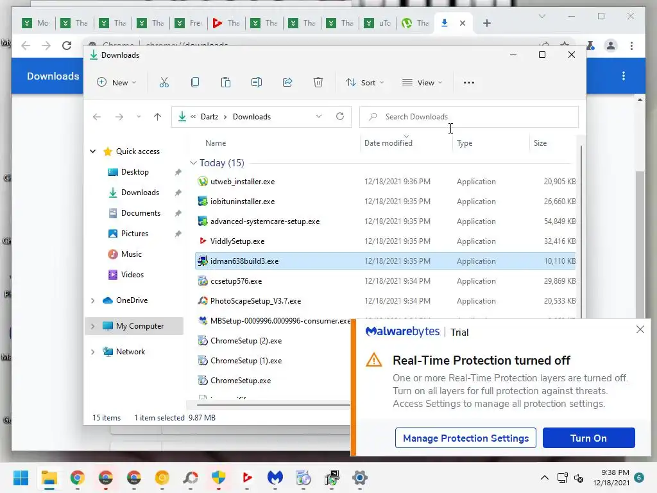The height and width of the screenshot is (493, 657).
Task: Expand the Network tree node
Action: point(92,352)
